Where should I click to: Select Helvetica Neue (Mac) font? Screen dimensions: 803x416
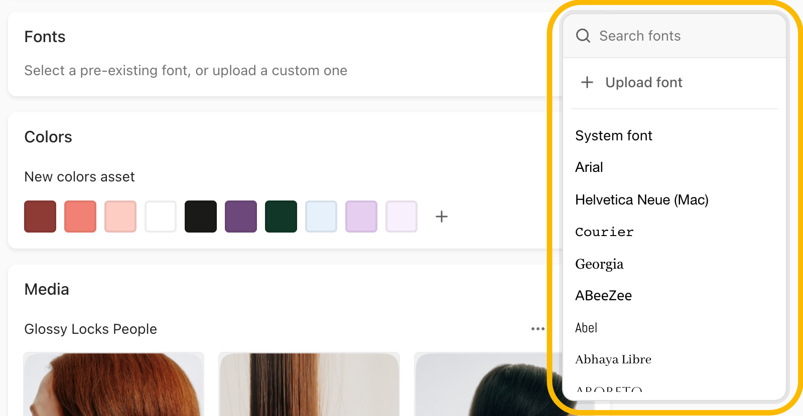click(642, 199)
